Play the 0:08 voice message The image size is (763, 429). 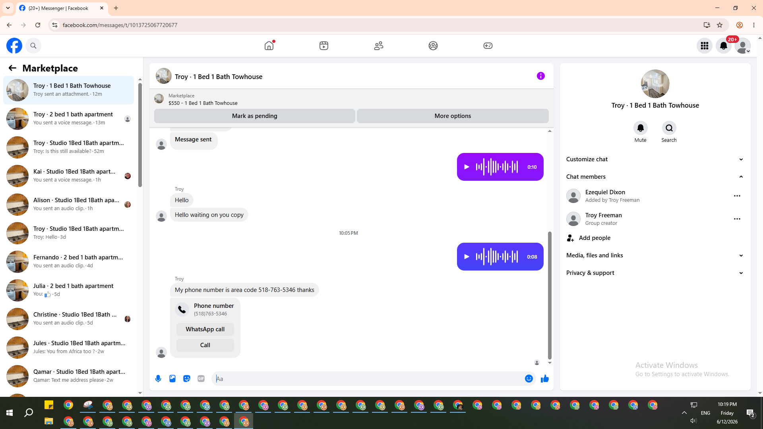(x=467, y=257)
